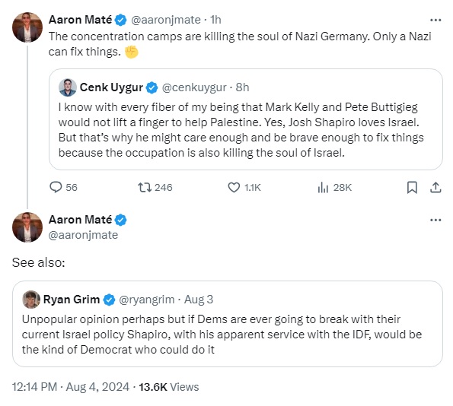Screen dimensions: 453x406
Task: Bookmark Aaron Maté's first tweet
Action: 412,187
